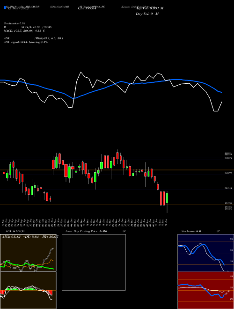Click the 'CL: 199.04' closing value
The height and width of the screenshot is (309, 234).
87,8
